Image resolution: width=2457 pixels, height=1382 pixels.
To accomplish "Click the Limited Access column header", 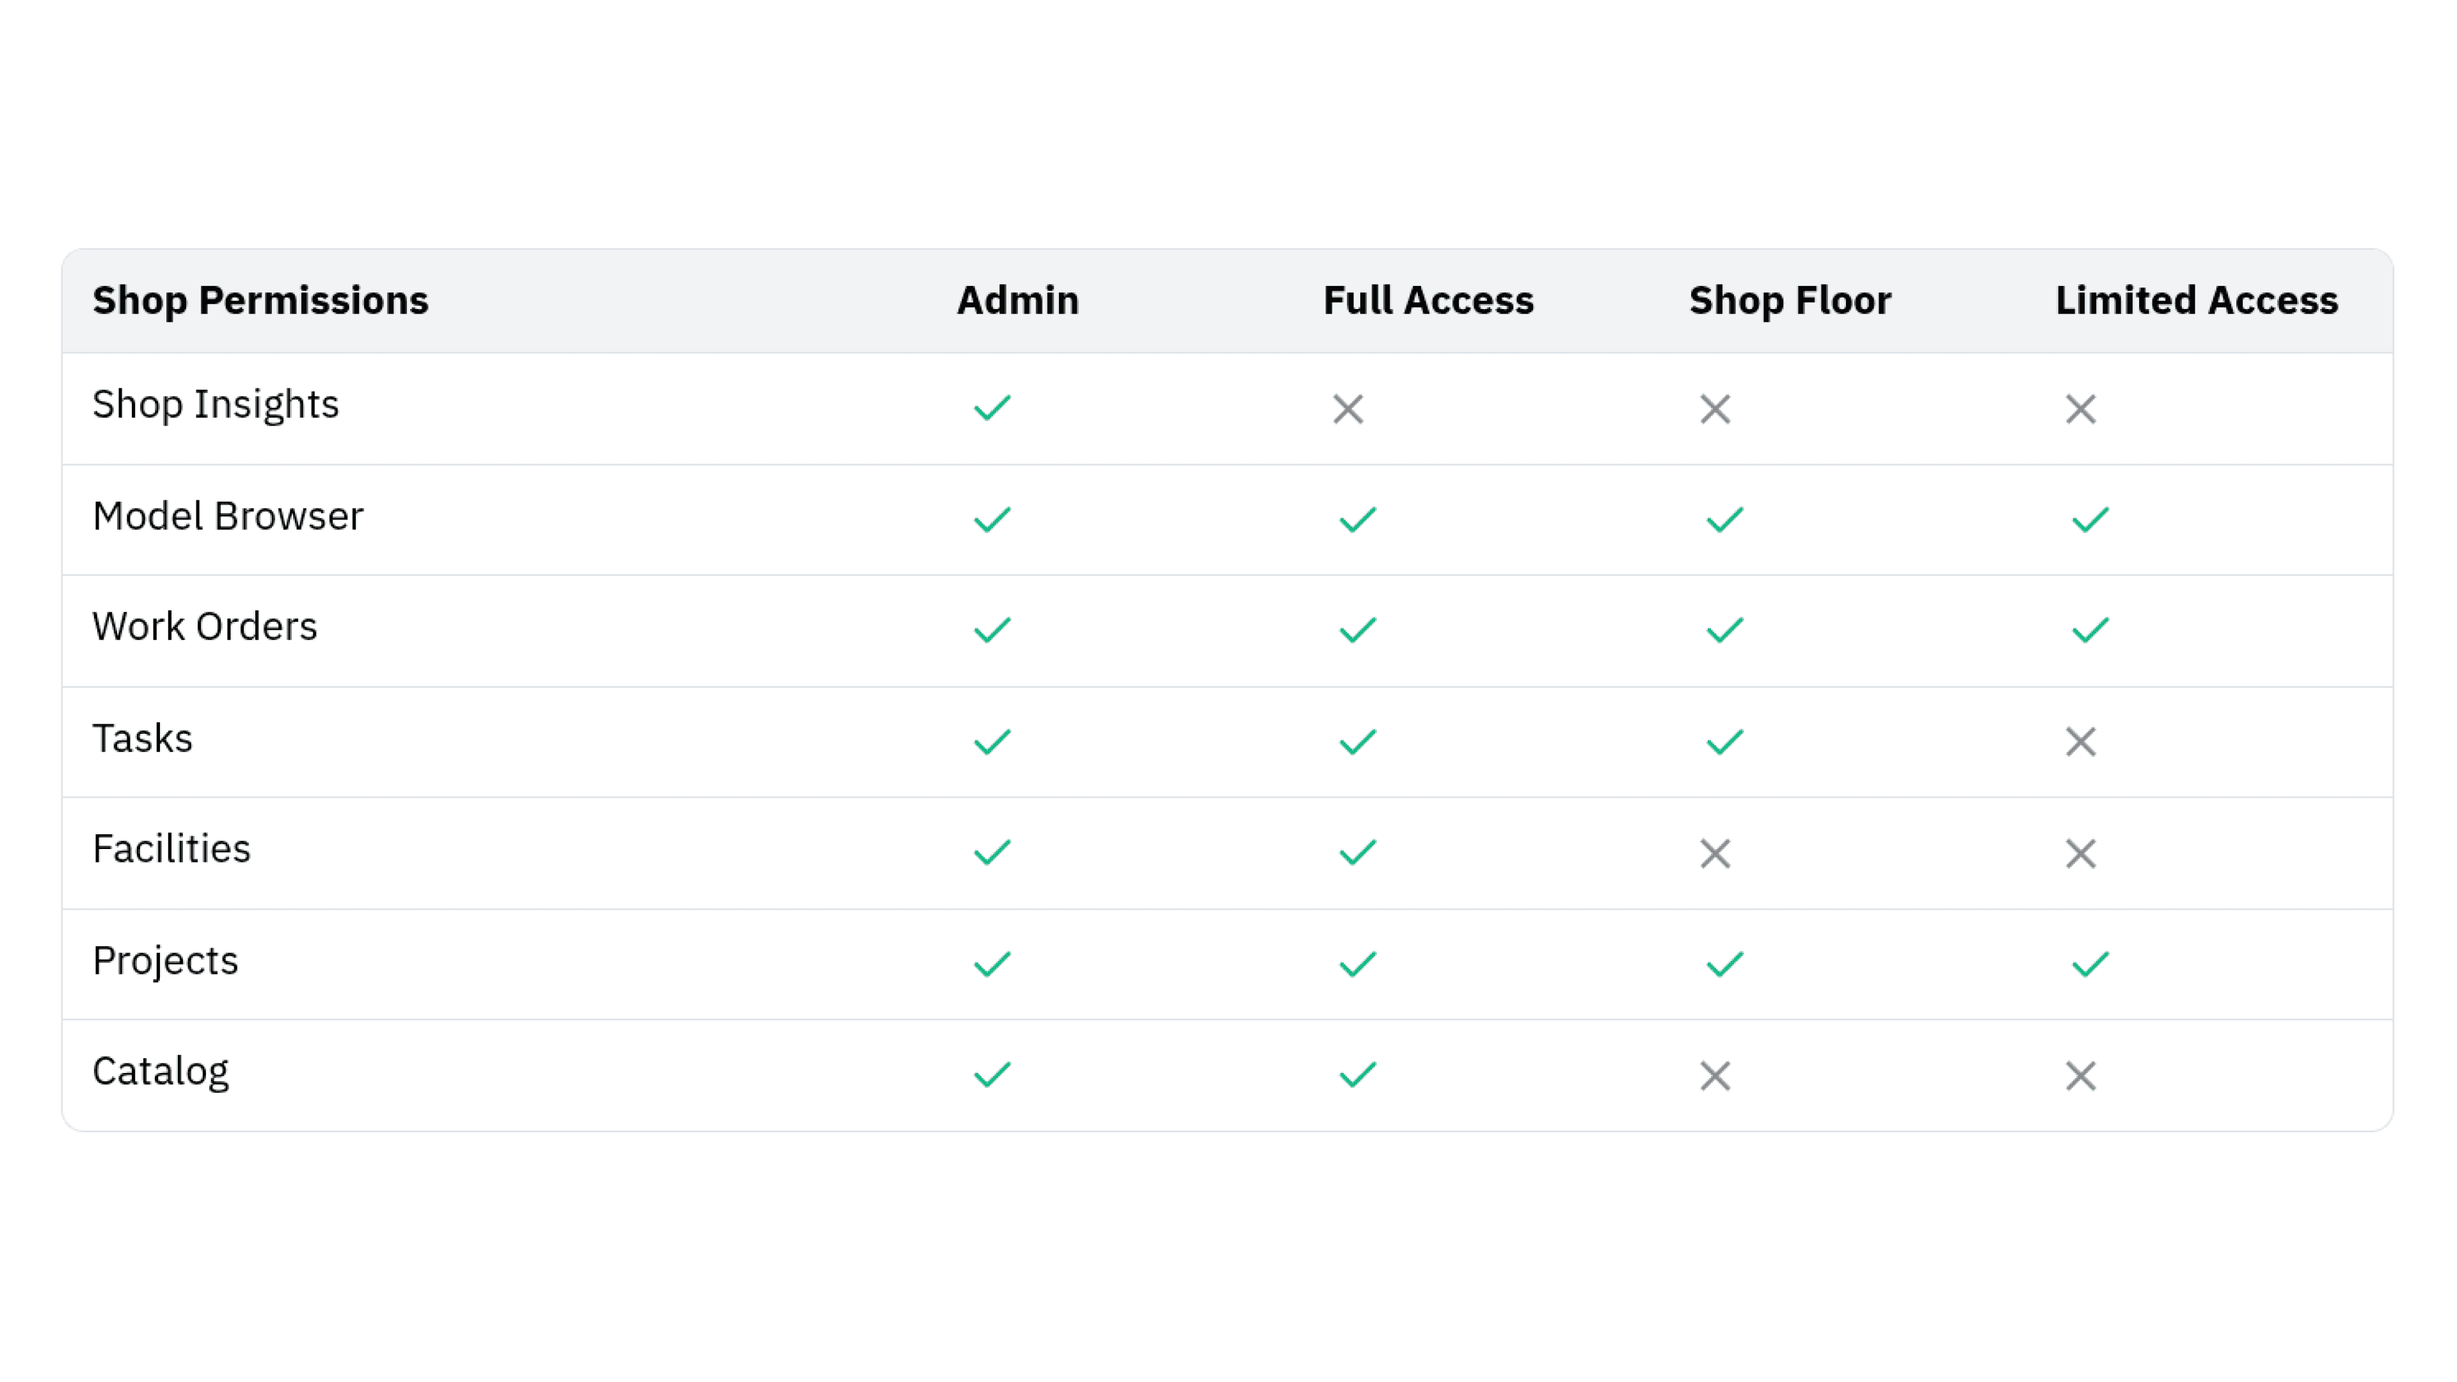I will 2197,301.
